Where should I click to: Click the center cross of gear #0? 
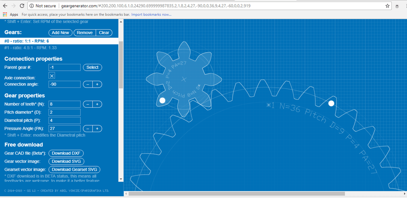point(184,79)
